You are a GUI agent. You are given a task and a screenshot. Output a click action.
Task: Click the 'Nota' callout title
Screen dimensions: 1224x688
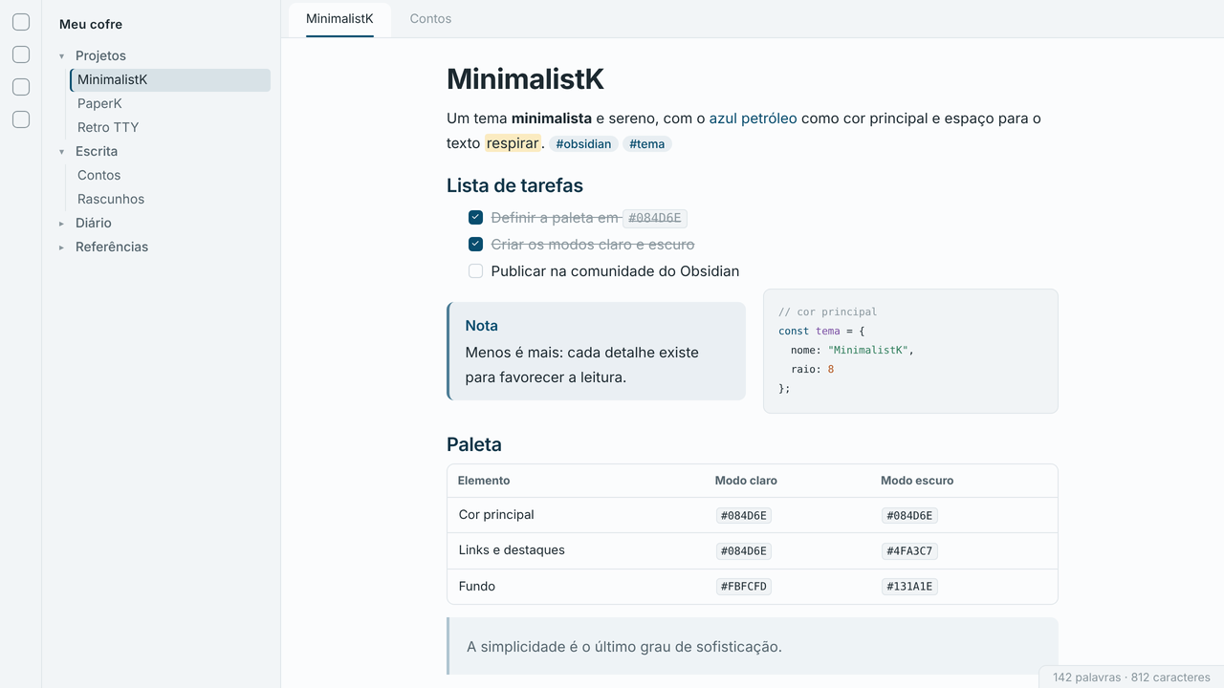481,326
